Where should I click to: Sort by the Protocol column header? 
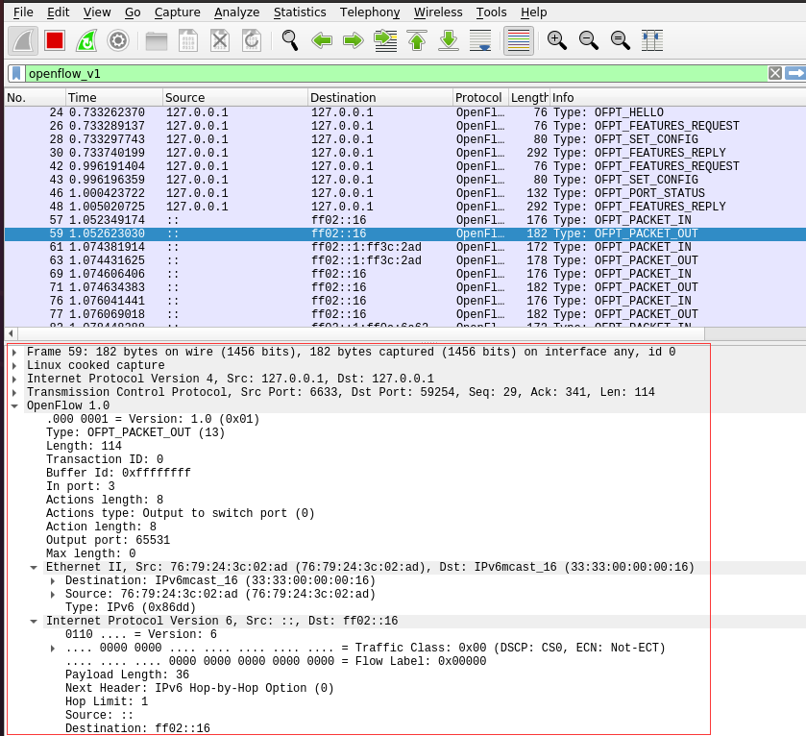pos(480,98)
